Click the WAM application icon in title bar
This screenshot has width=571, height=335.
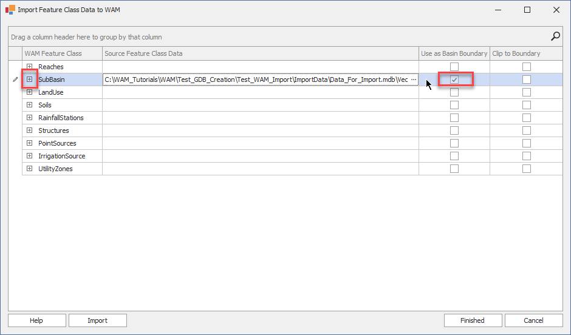point(10,10)
